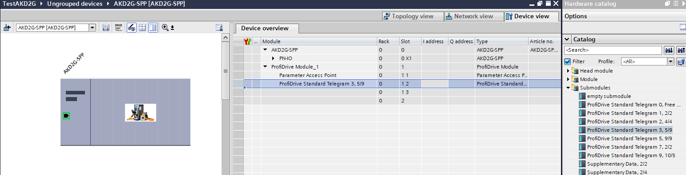686x175 pixels.
Task: Collapse the ProfiDrive Module_1 row
Action: (266, 67)
